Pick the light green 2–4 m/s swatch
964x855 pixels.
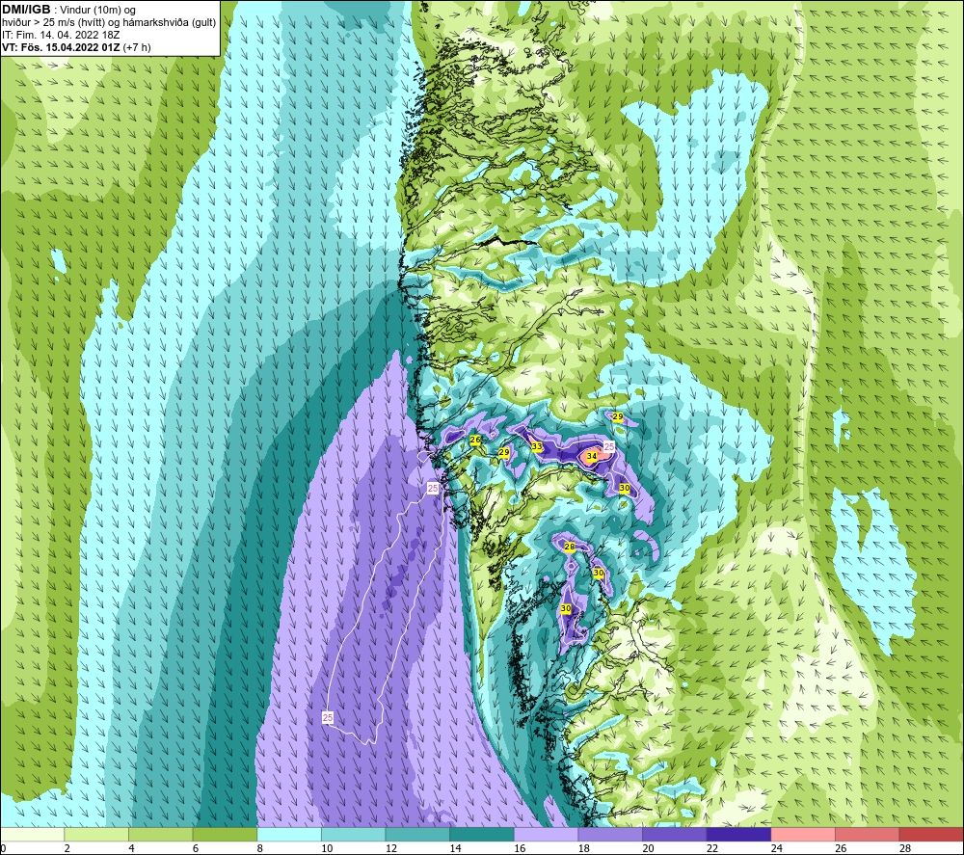tap(95, 834)
